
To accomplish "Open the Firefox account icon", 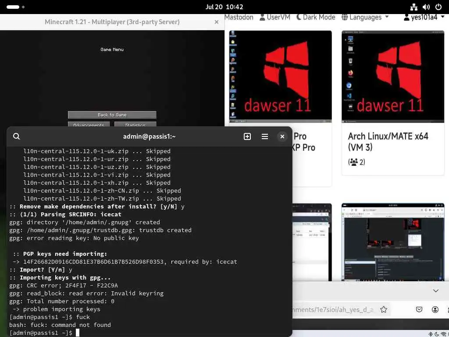I will click(435, 309).
